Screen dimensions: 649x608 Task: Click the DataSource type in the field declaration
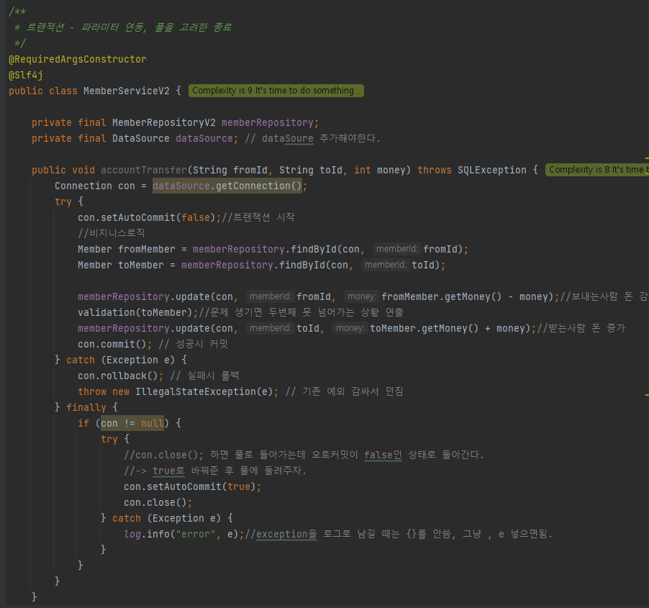141,138
